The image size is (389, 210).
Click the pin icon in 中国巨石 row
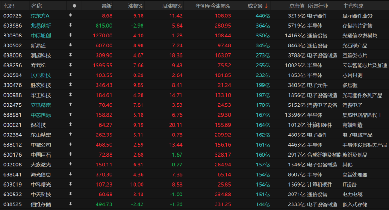pos(70,154)
